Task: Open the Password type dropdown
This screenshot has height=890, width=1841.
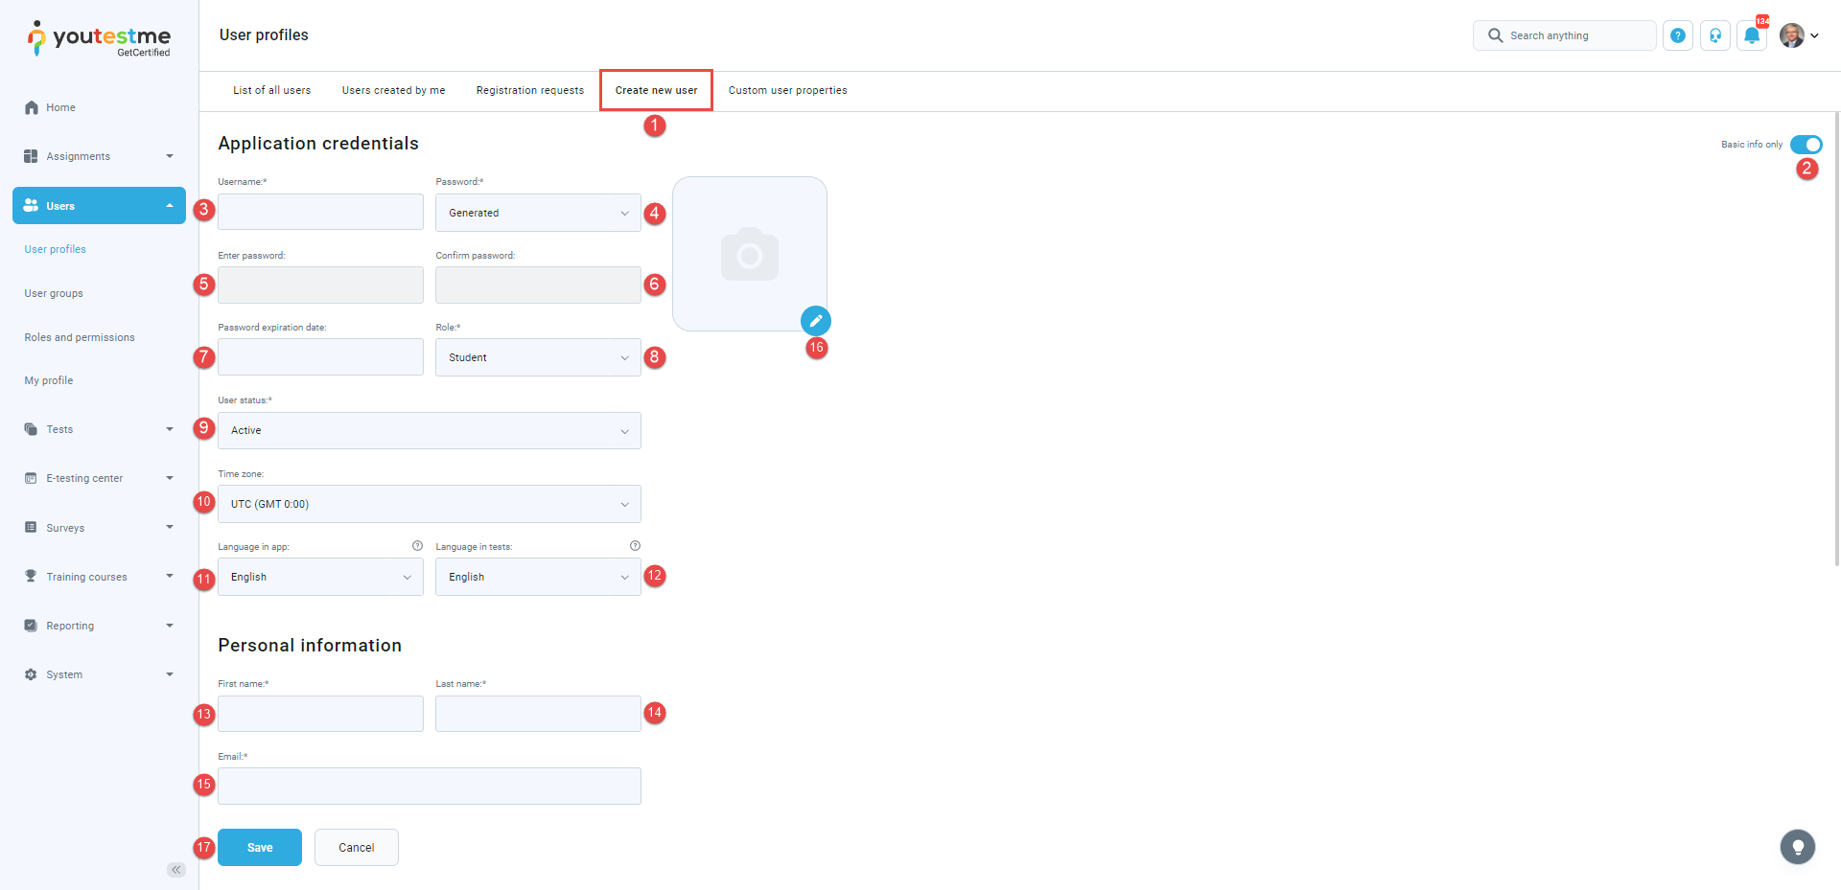Action: pos(538,213)
